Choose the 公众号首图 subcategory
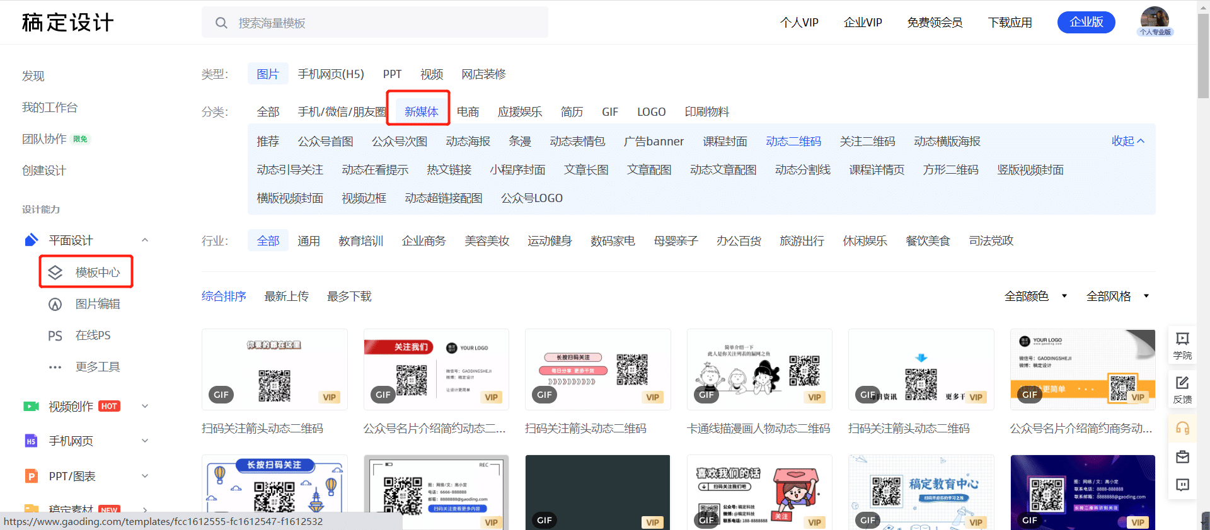 (325, 141)
